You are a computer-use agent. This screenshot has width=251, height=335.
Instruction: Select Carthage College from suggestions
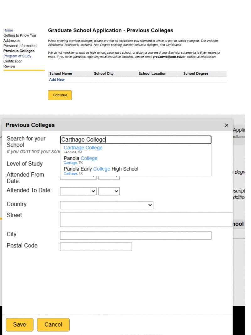pyautogui.click(x=83, y=148)
